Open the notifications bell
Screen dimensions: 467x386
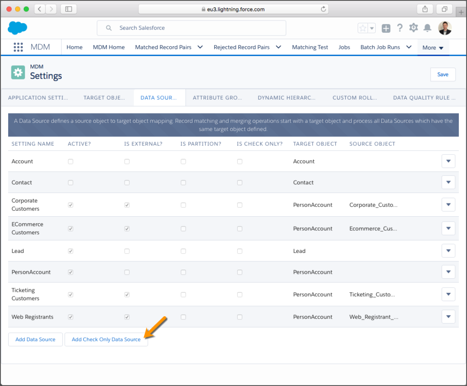pos(427,28)
